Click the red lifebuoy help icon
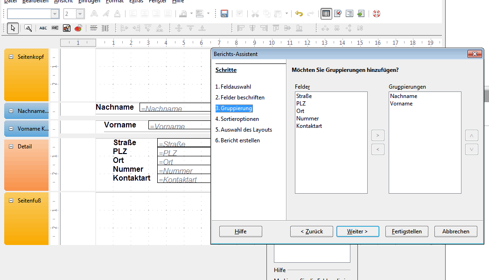This screenshot has height=280, width=489. pyautogui.click(x=377, y=14)
